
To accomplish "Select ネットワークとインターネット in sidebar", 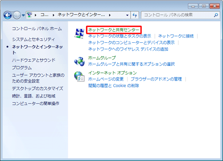I will coord(37,50).
